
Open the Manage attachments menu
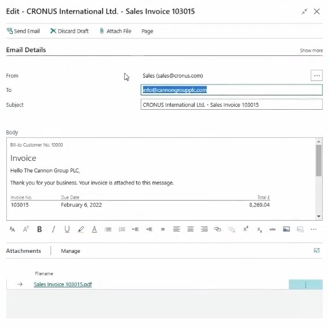coord(71,251)
